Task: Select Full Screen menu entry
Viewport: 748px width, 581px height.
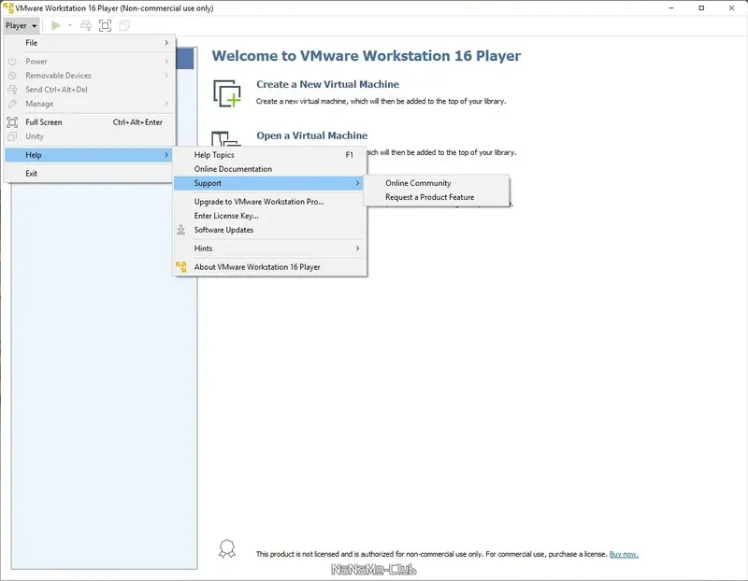Action: pyautogui.click(x=89, y=122)
